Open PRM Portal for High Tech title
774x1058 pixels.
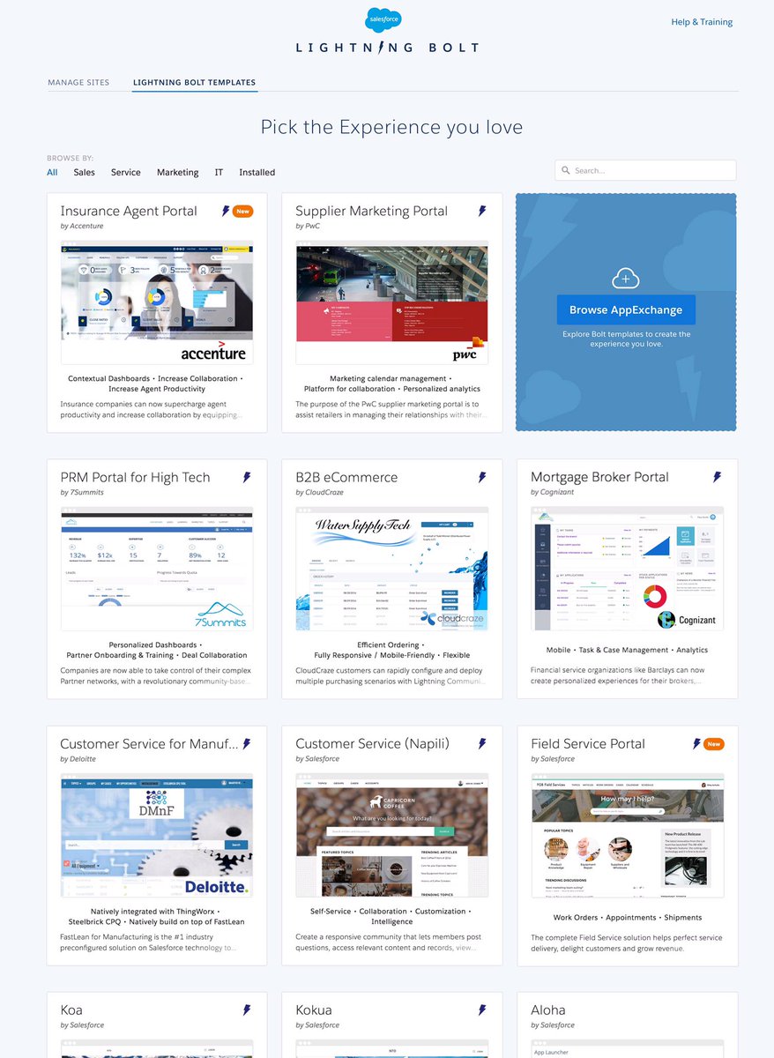pos(136,478)
